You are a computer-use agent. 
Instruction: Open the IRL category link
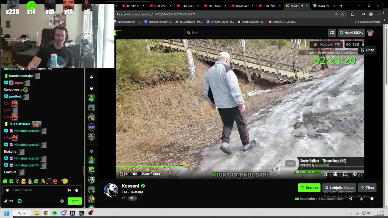[124, 198]
